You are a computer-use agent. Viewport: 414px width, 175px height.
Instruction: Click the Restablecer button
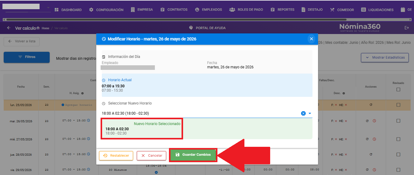116,155
